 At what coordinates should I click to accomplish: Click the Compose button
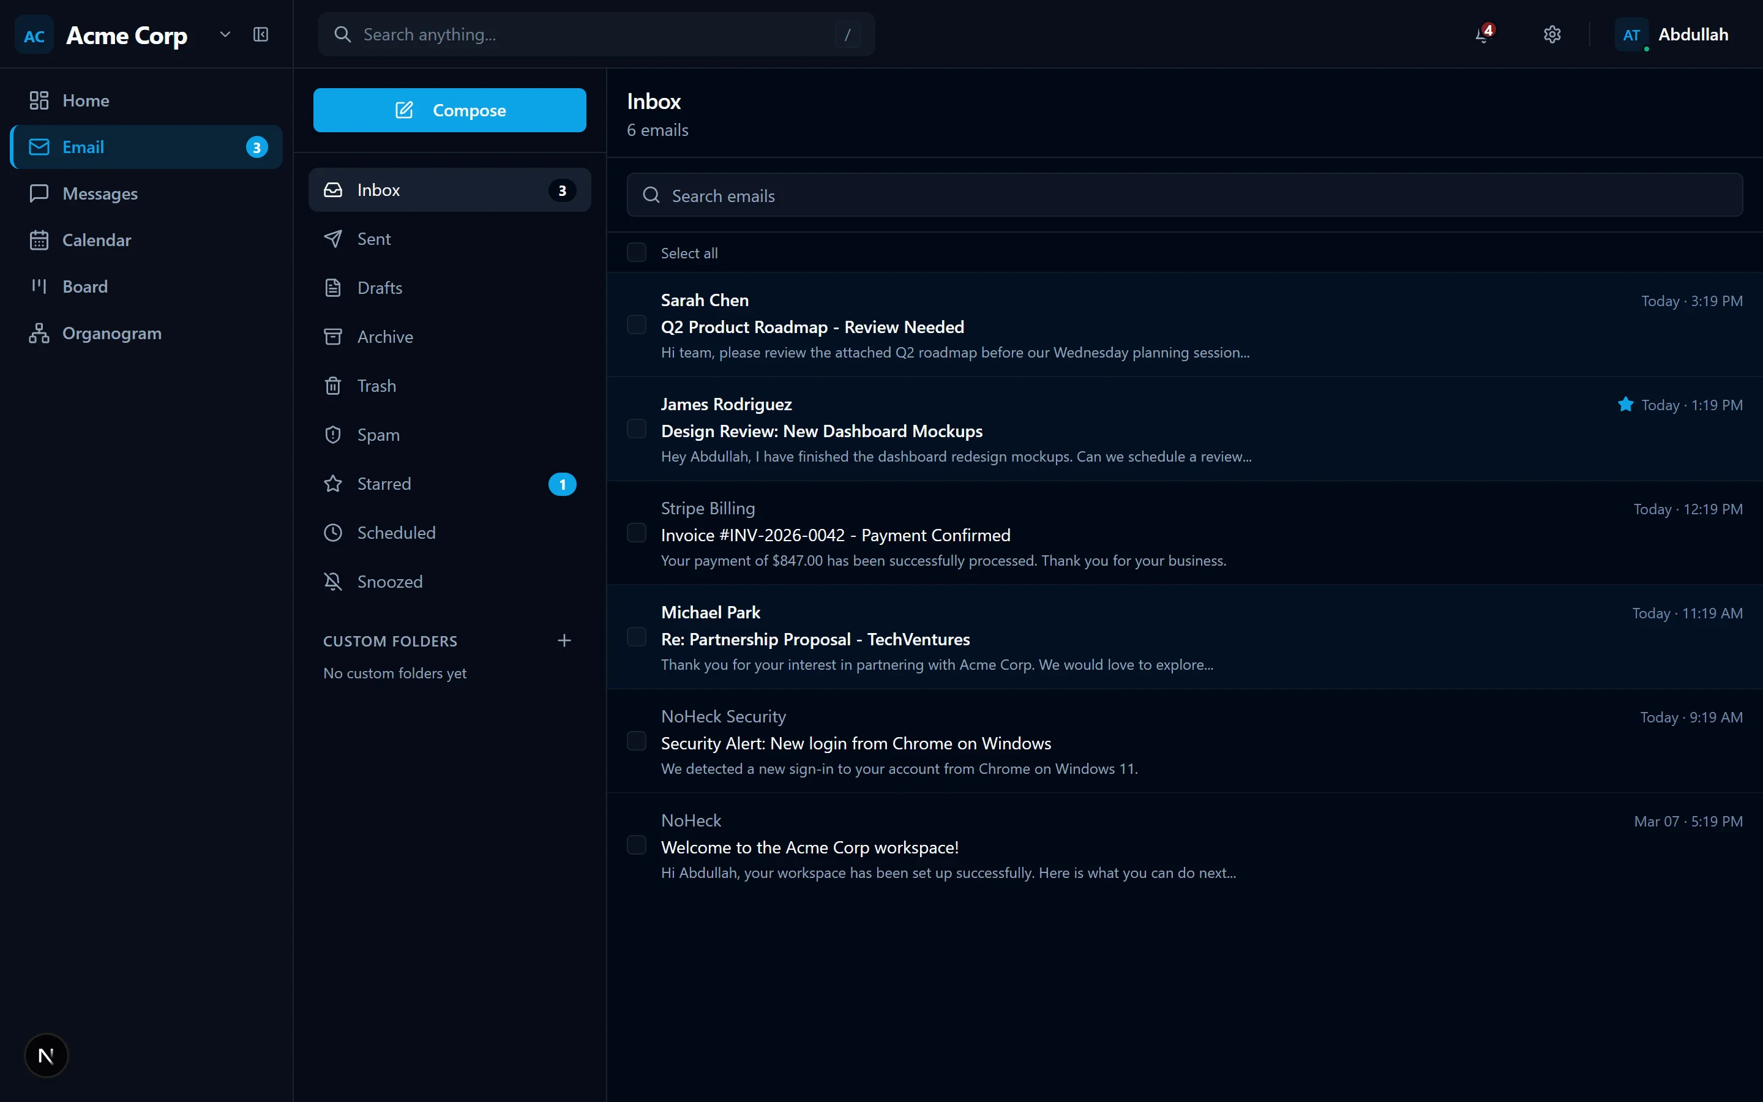449,110
